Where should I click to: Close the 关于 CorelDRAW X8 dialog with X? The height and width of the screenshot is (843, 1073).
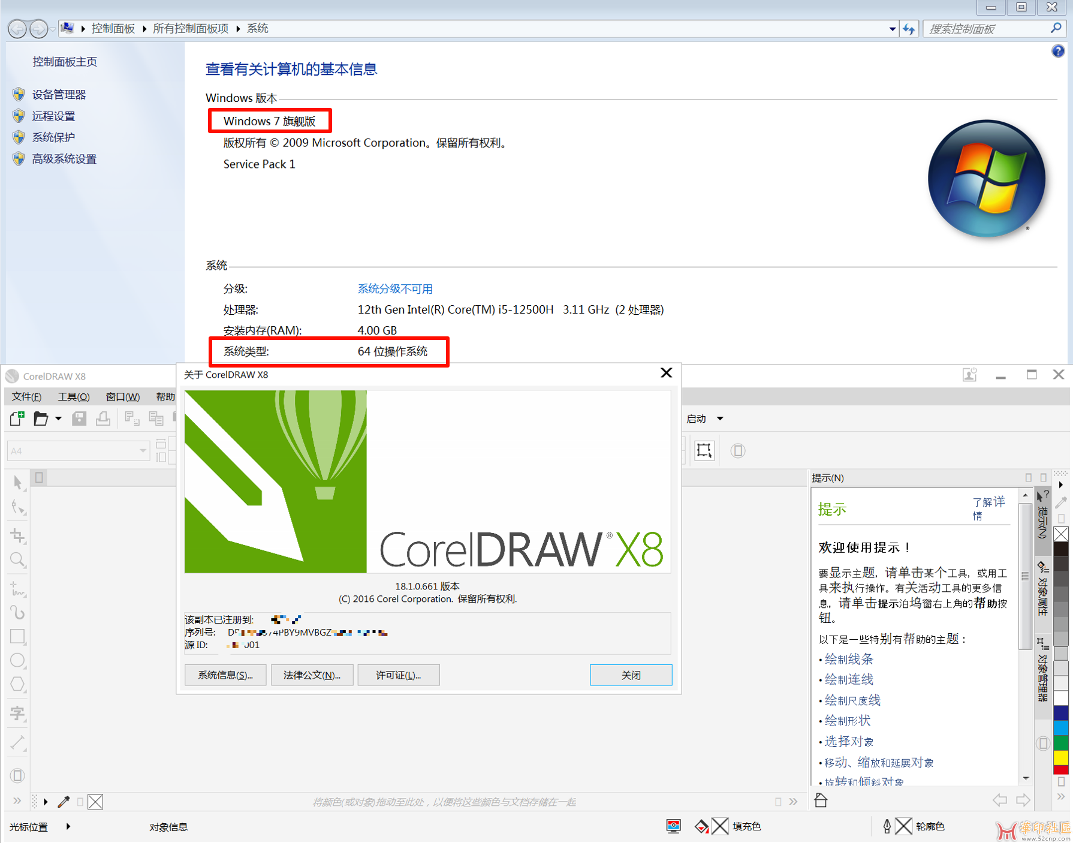pyautogui.click(x=666, y=373)
